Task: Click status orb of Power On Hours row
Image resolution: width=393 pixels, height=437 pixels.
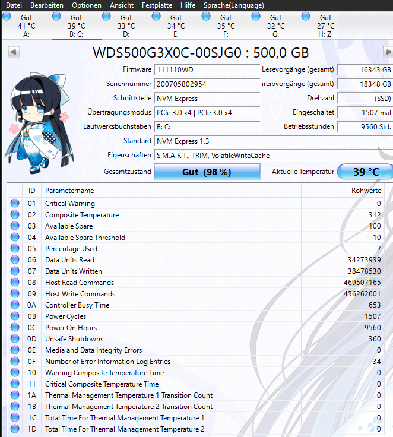Action: [x=15, y=327]
